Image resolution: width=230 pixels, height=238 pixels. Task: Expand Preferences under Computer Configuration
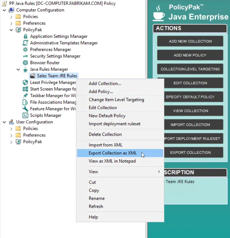(x=11, y=23)
